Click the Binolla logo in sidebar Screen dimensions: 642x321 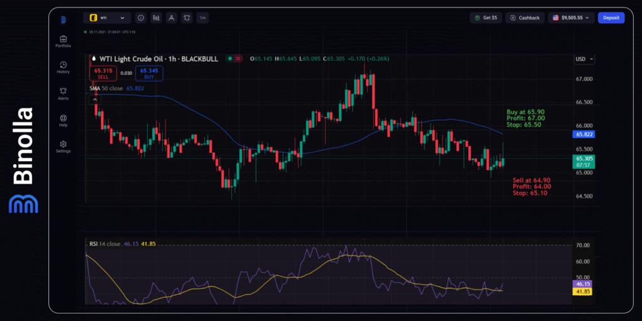(x=63, y=19)
